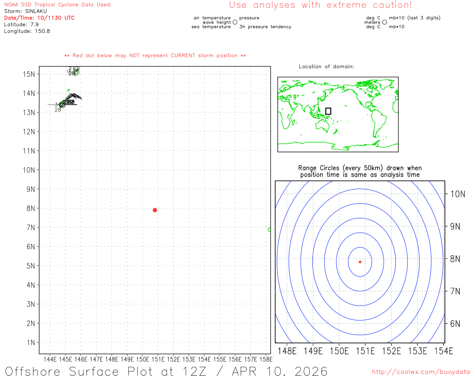Image resolution: width=470 pixels, height=376 pixels.
Task: Click the 'mb*10 (last 3 digits)' legend text
Action: pyautogui.click(x=415, y=18)
